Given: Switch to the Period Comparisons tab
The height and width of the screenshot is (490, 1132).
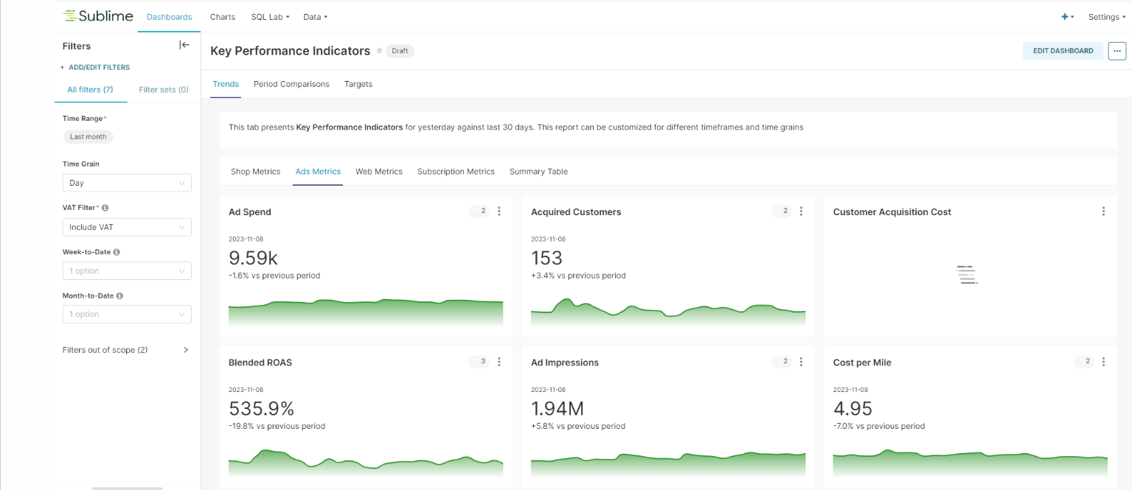Looking at the screenshot, I should (291, 84).
